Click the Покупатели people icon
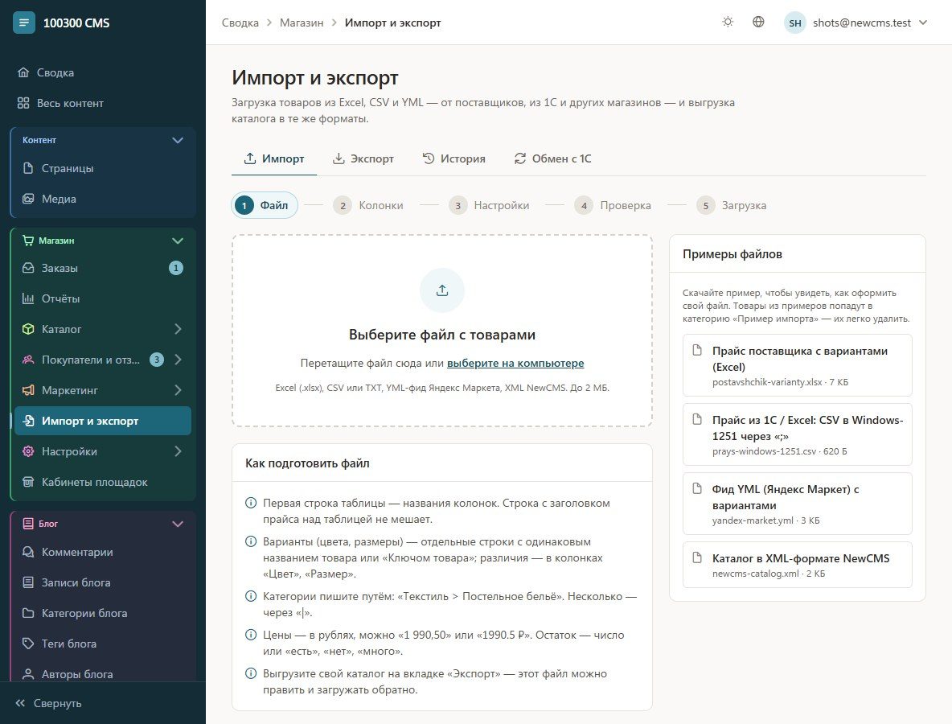 [28, 360]
